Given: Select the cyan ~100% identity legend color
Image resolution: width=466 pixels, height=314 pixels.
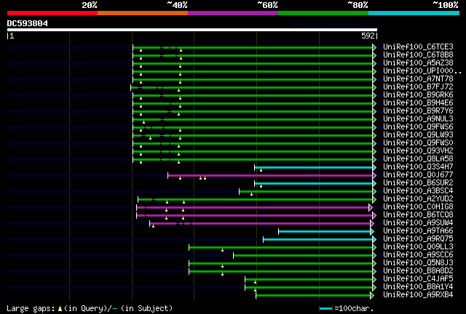Looking at the screenshot, I should click(x=414, y=13).
